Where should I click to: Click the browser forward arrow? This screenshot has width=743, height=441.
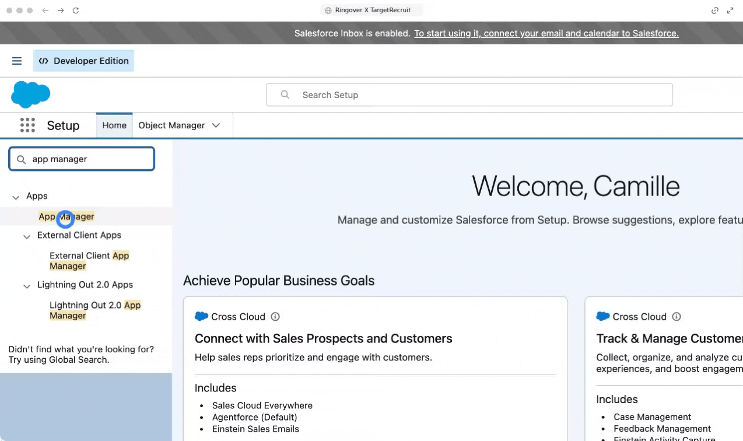coord(61,10)
